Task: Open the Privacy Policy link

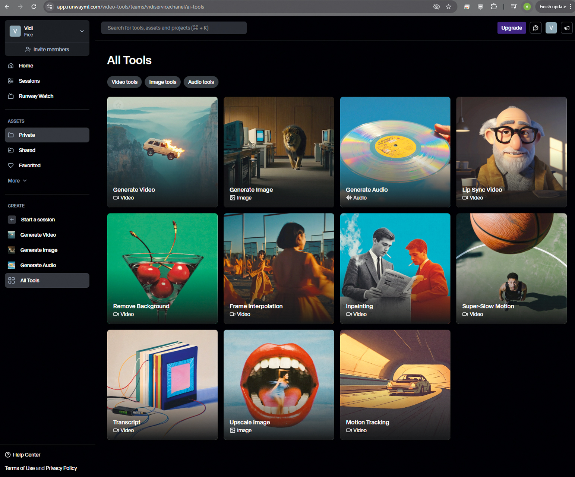Action: coord(61,468)
